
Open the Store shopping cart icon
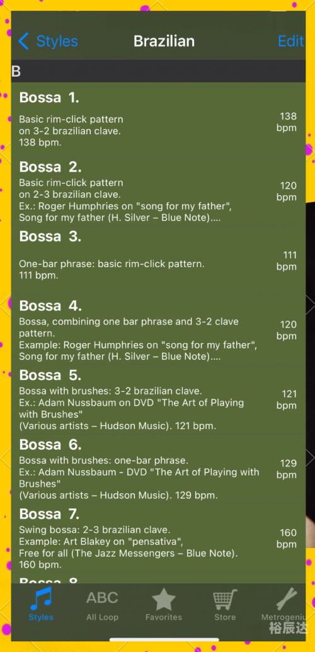tap(225, 599)
